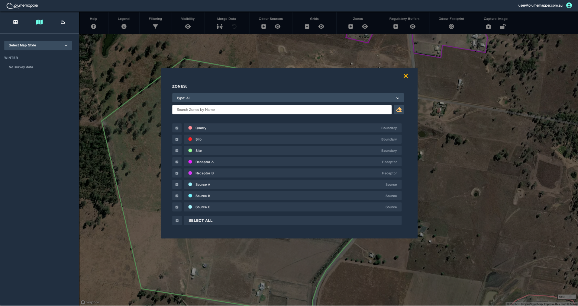The width and height of the screenshot is (578, 306).
Task: Uncheck the Source B checkbox
Action: click(177, 196)
